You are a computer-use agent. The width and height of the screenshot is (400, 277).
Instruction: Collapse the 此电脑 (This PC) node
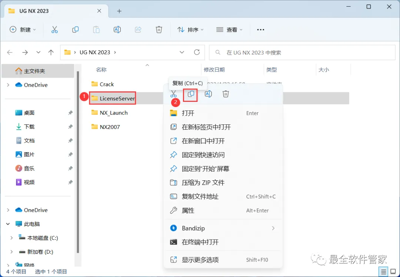click(8, 224)
